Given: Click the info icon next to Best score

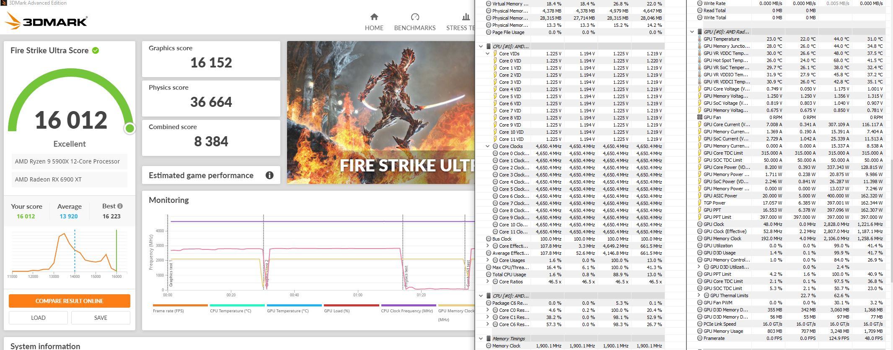Looking at the screenshot, I should point(120,206).
